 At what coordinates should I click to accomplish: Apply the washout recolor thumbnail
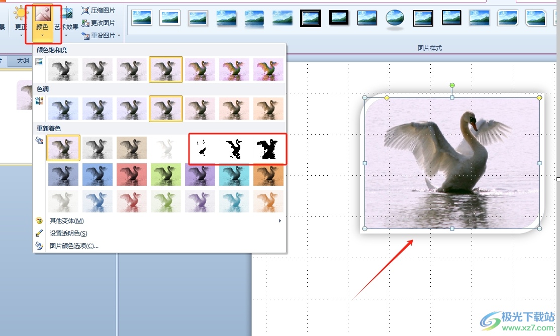(x=166, y=148)
